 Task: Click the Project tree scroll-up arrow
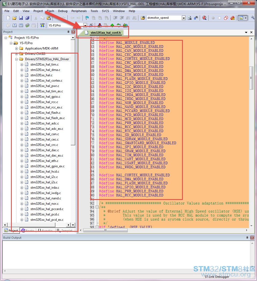[73, 38]
